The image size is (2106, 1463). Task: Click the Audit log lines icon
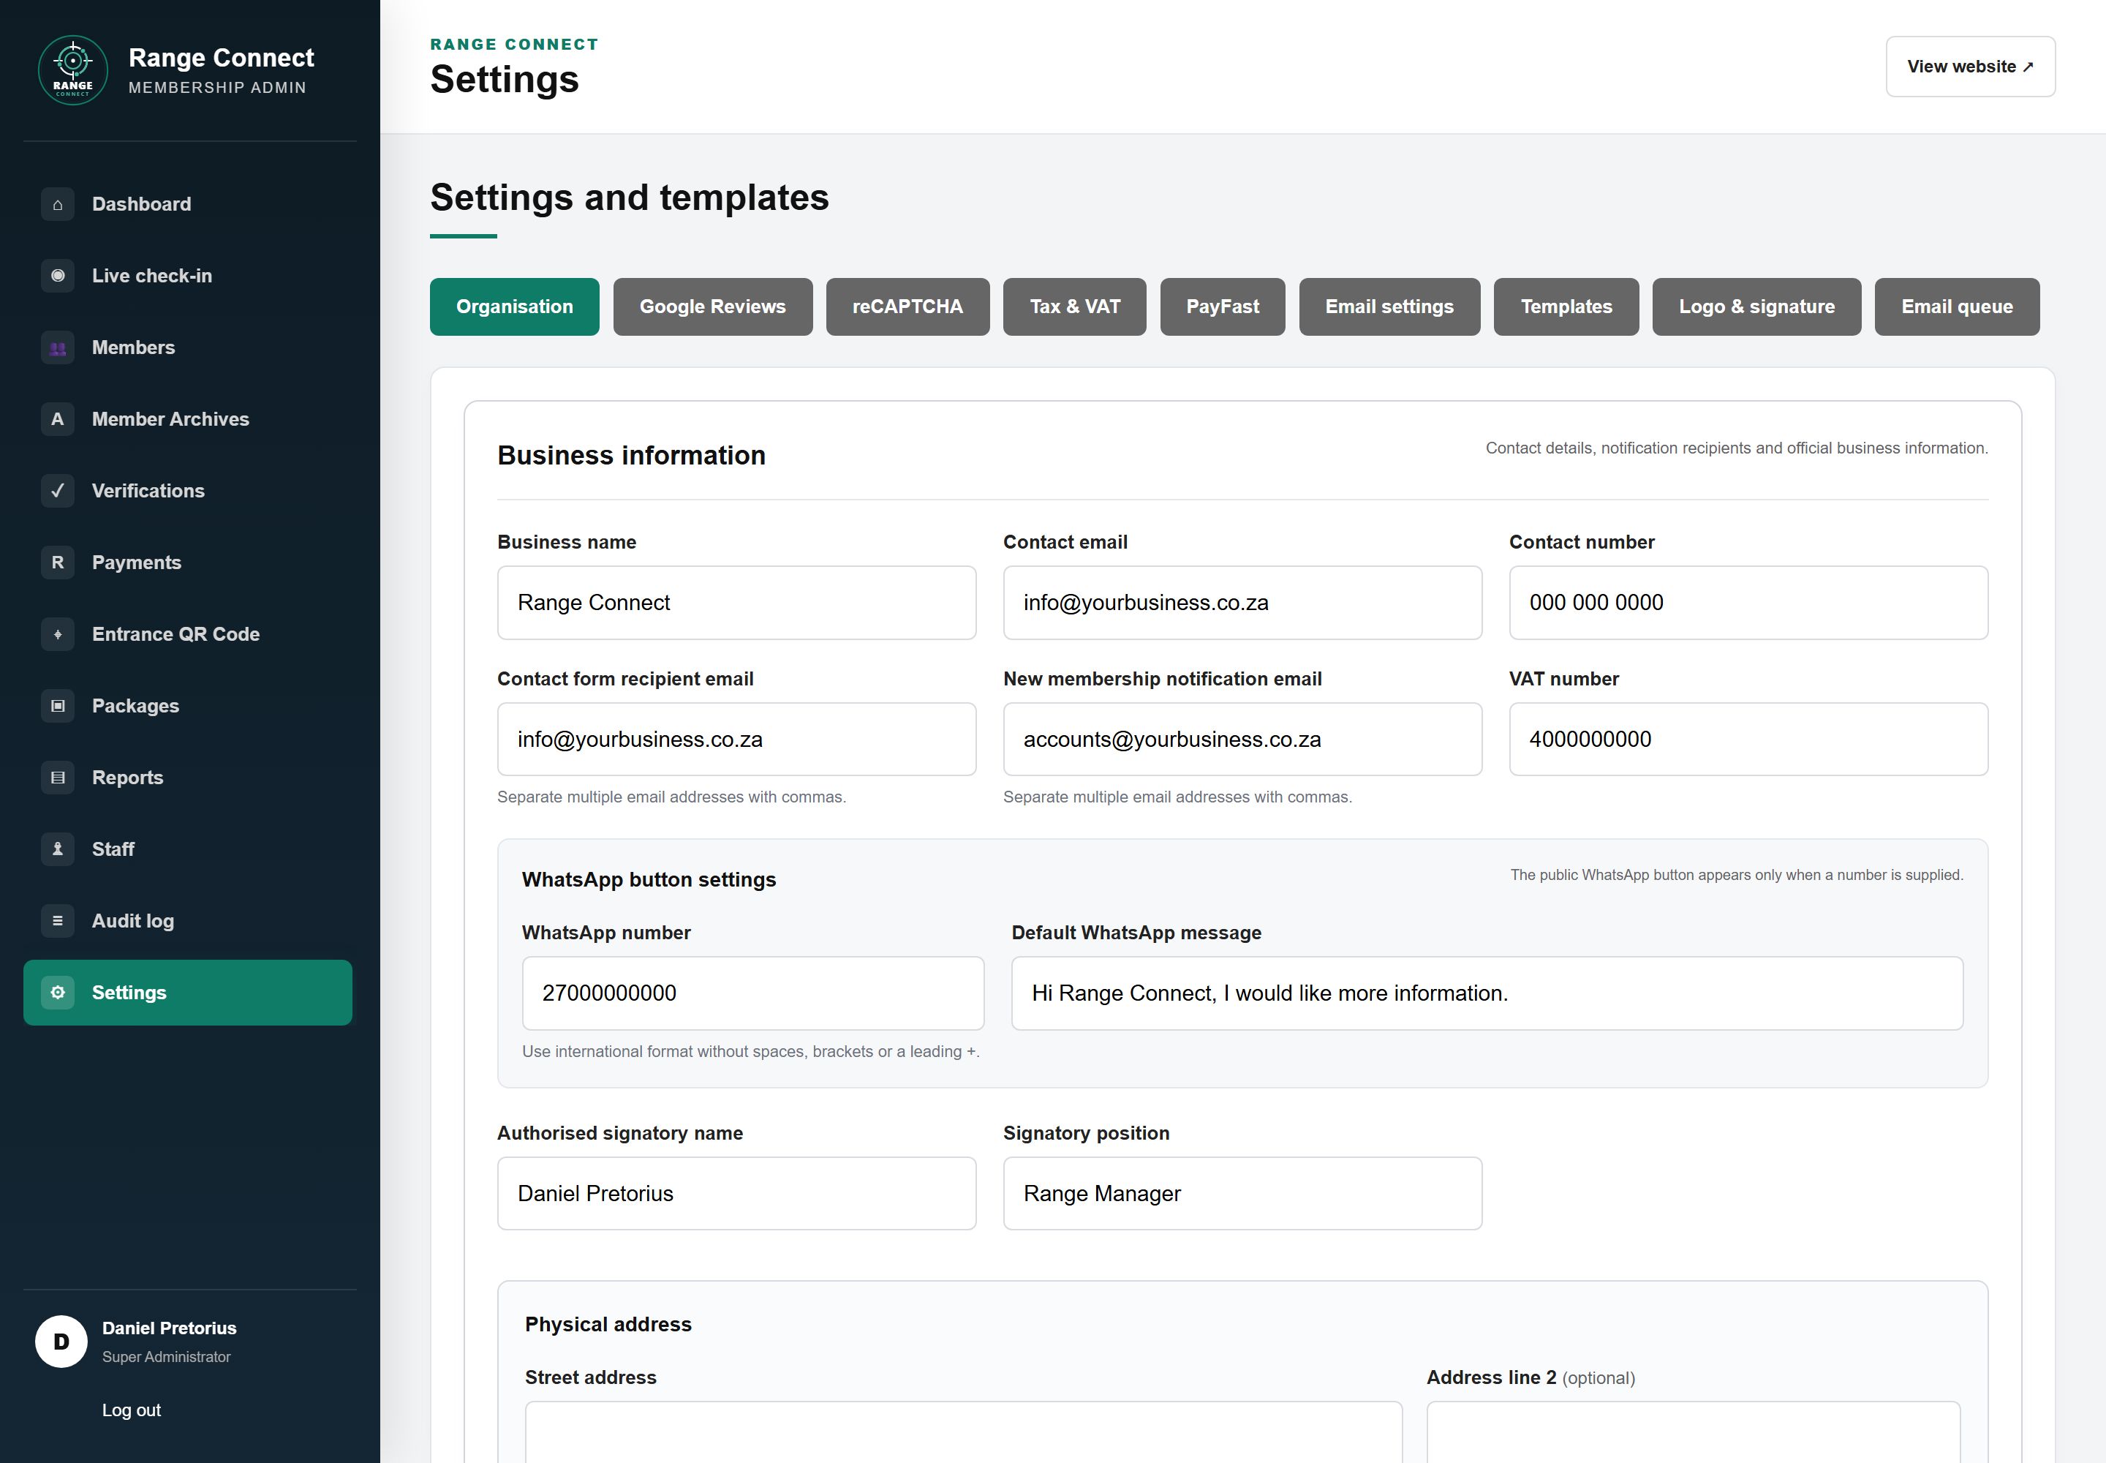pyautogui.click(x=58, y=920)
